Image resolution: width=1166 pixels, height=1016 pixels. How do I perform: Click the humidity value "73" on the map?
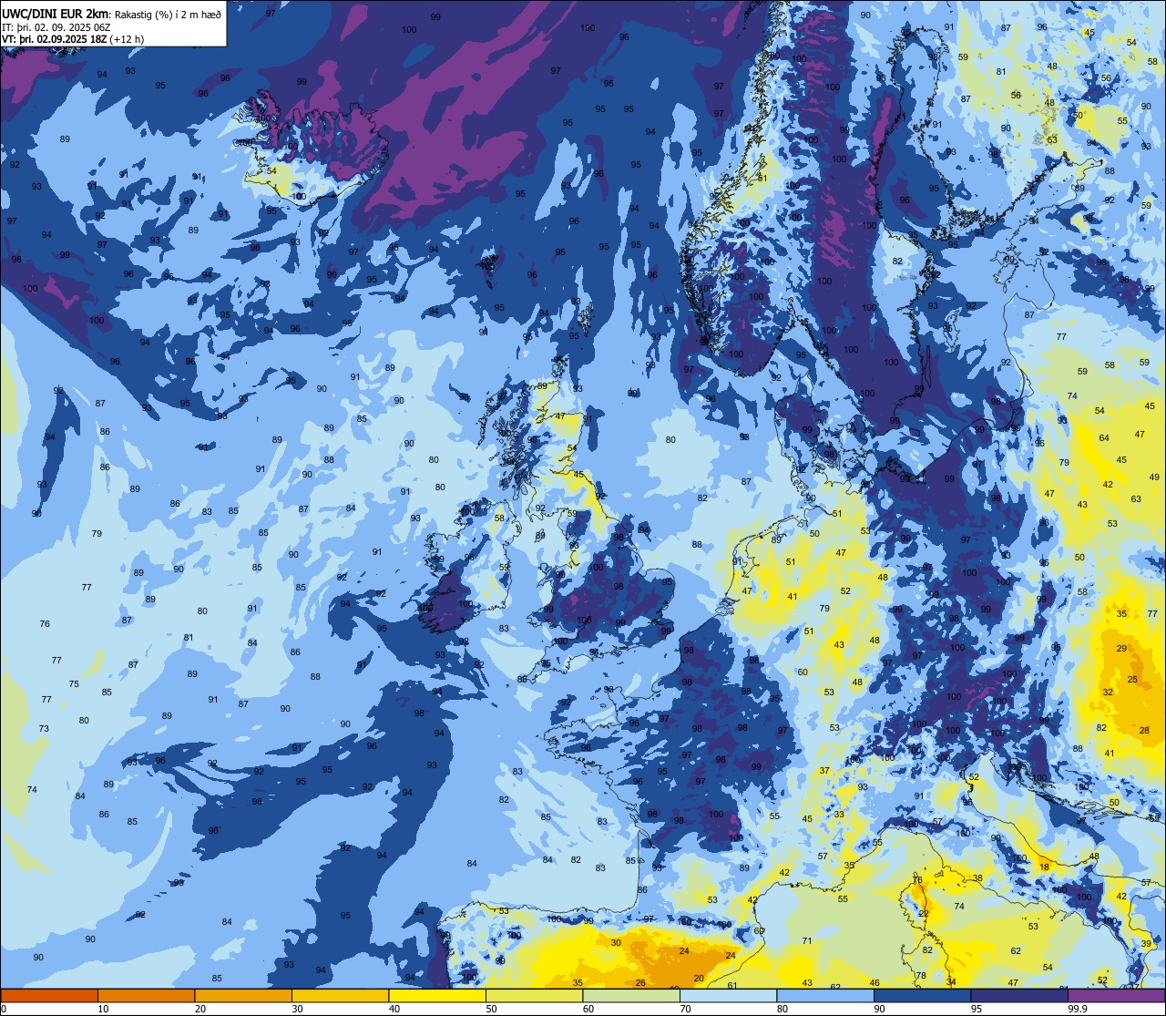(44, 729)
